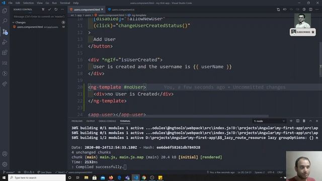
Task: Open Edit menu
Action: (x=18, y=3)
